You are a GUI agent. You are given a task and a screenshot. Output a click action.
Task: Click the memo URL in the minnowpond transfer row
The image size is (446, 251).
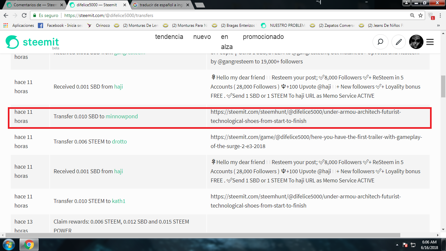306,116
